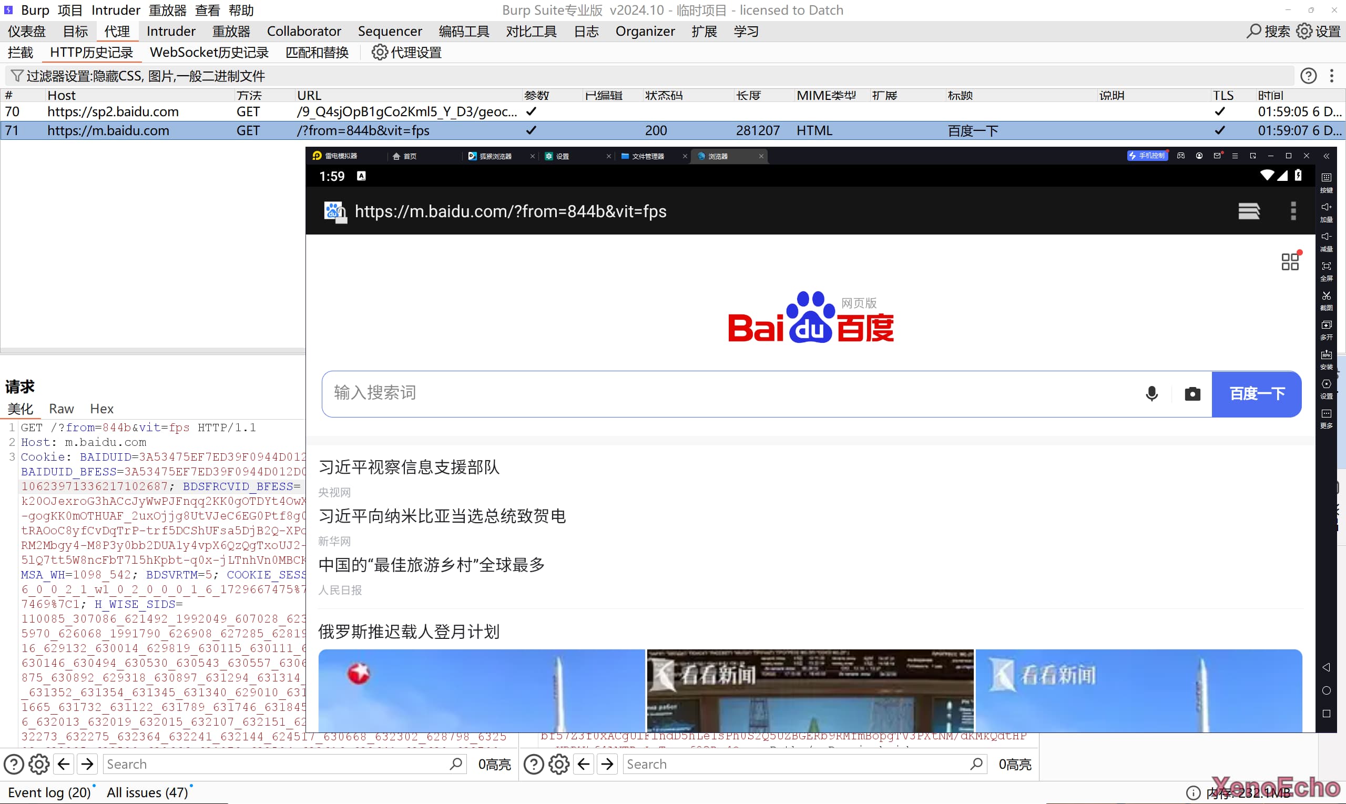Open the WebSocket历史记录 tab
This screenshot has height=804, width=1346.
pyautogui.click(x=209, y=53)
